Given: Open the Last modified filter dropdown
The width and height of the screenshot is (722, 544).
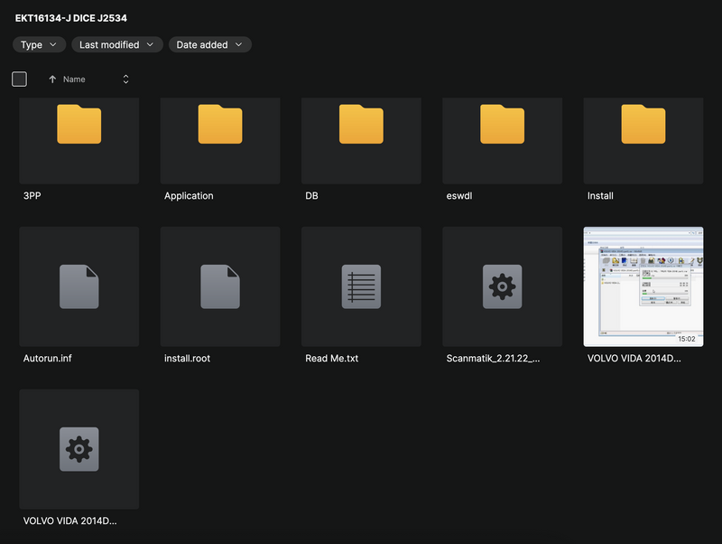Looking at the screenshot, I should (x=116, y=44).
